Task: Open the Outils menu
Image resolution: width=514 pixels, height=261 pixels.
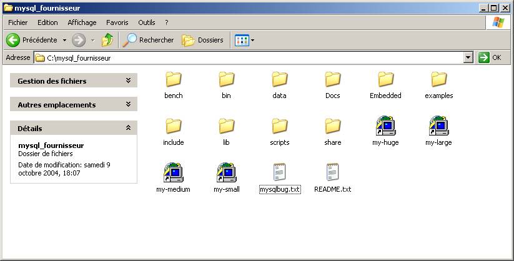Action: pyautogui.click(x=146, y=22)
